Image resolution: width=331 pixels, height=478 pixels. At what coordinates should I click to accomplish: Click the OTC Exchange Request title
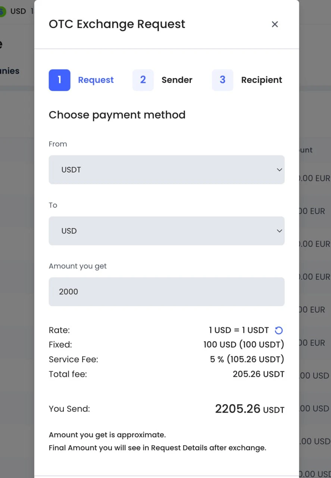[x=117, y=24]
